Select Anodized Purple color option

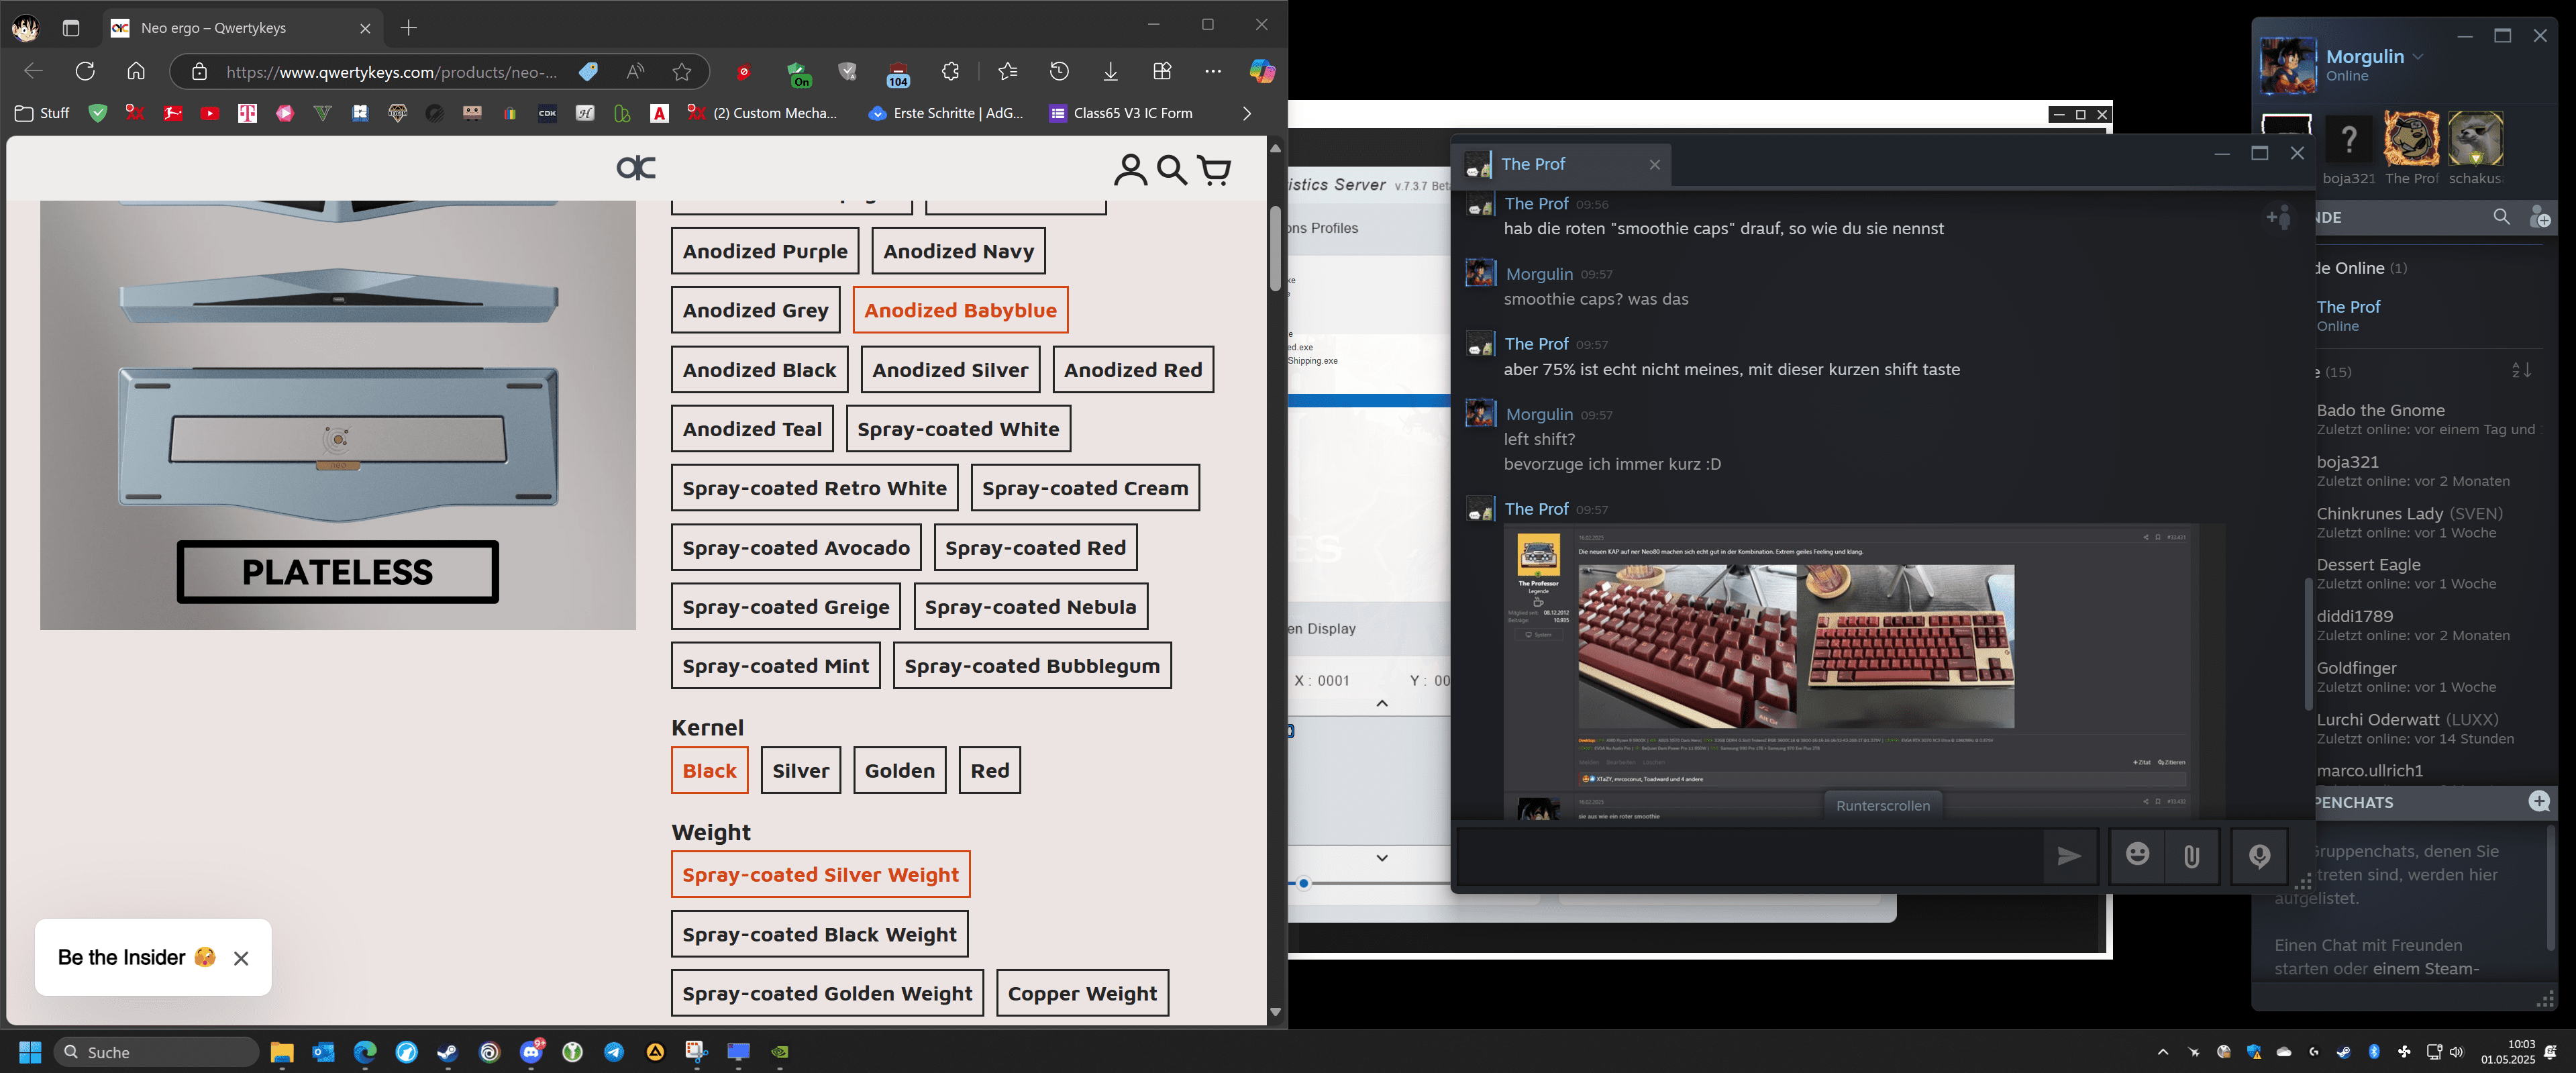765,251
